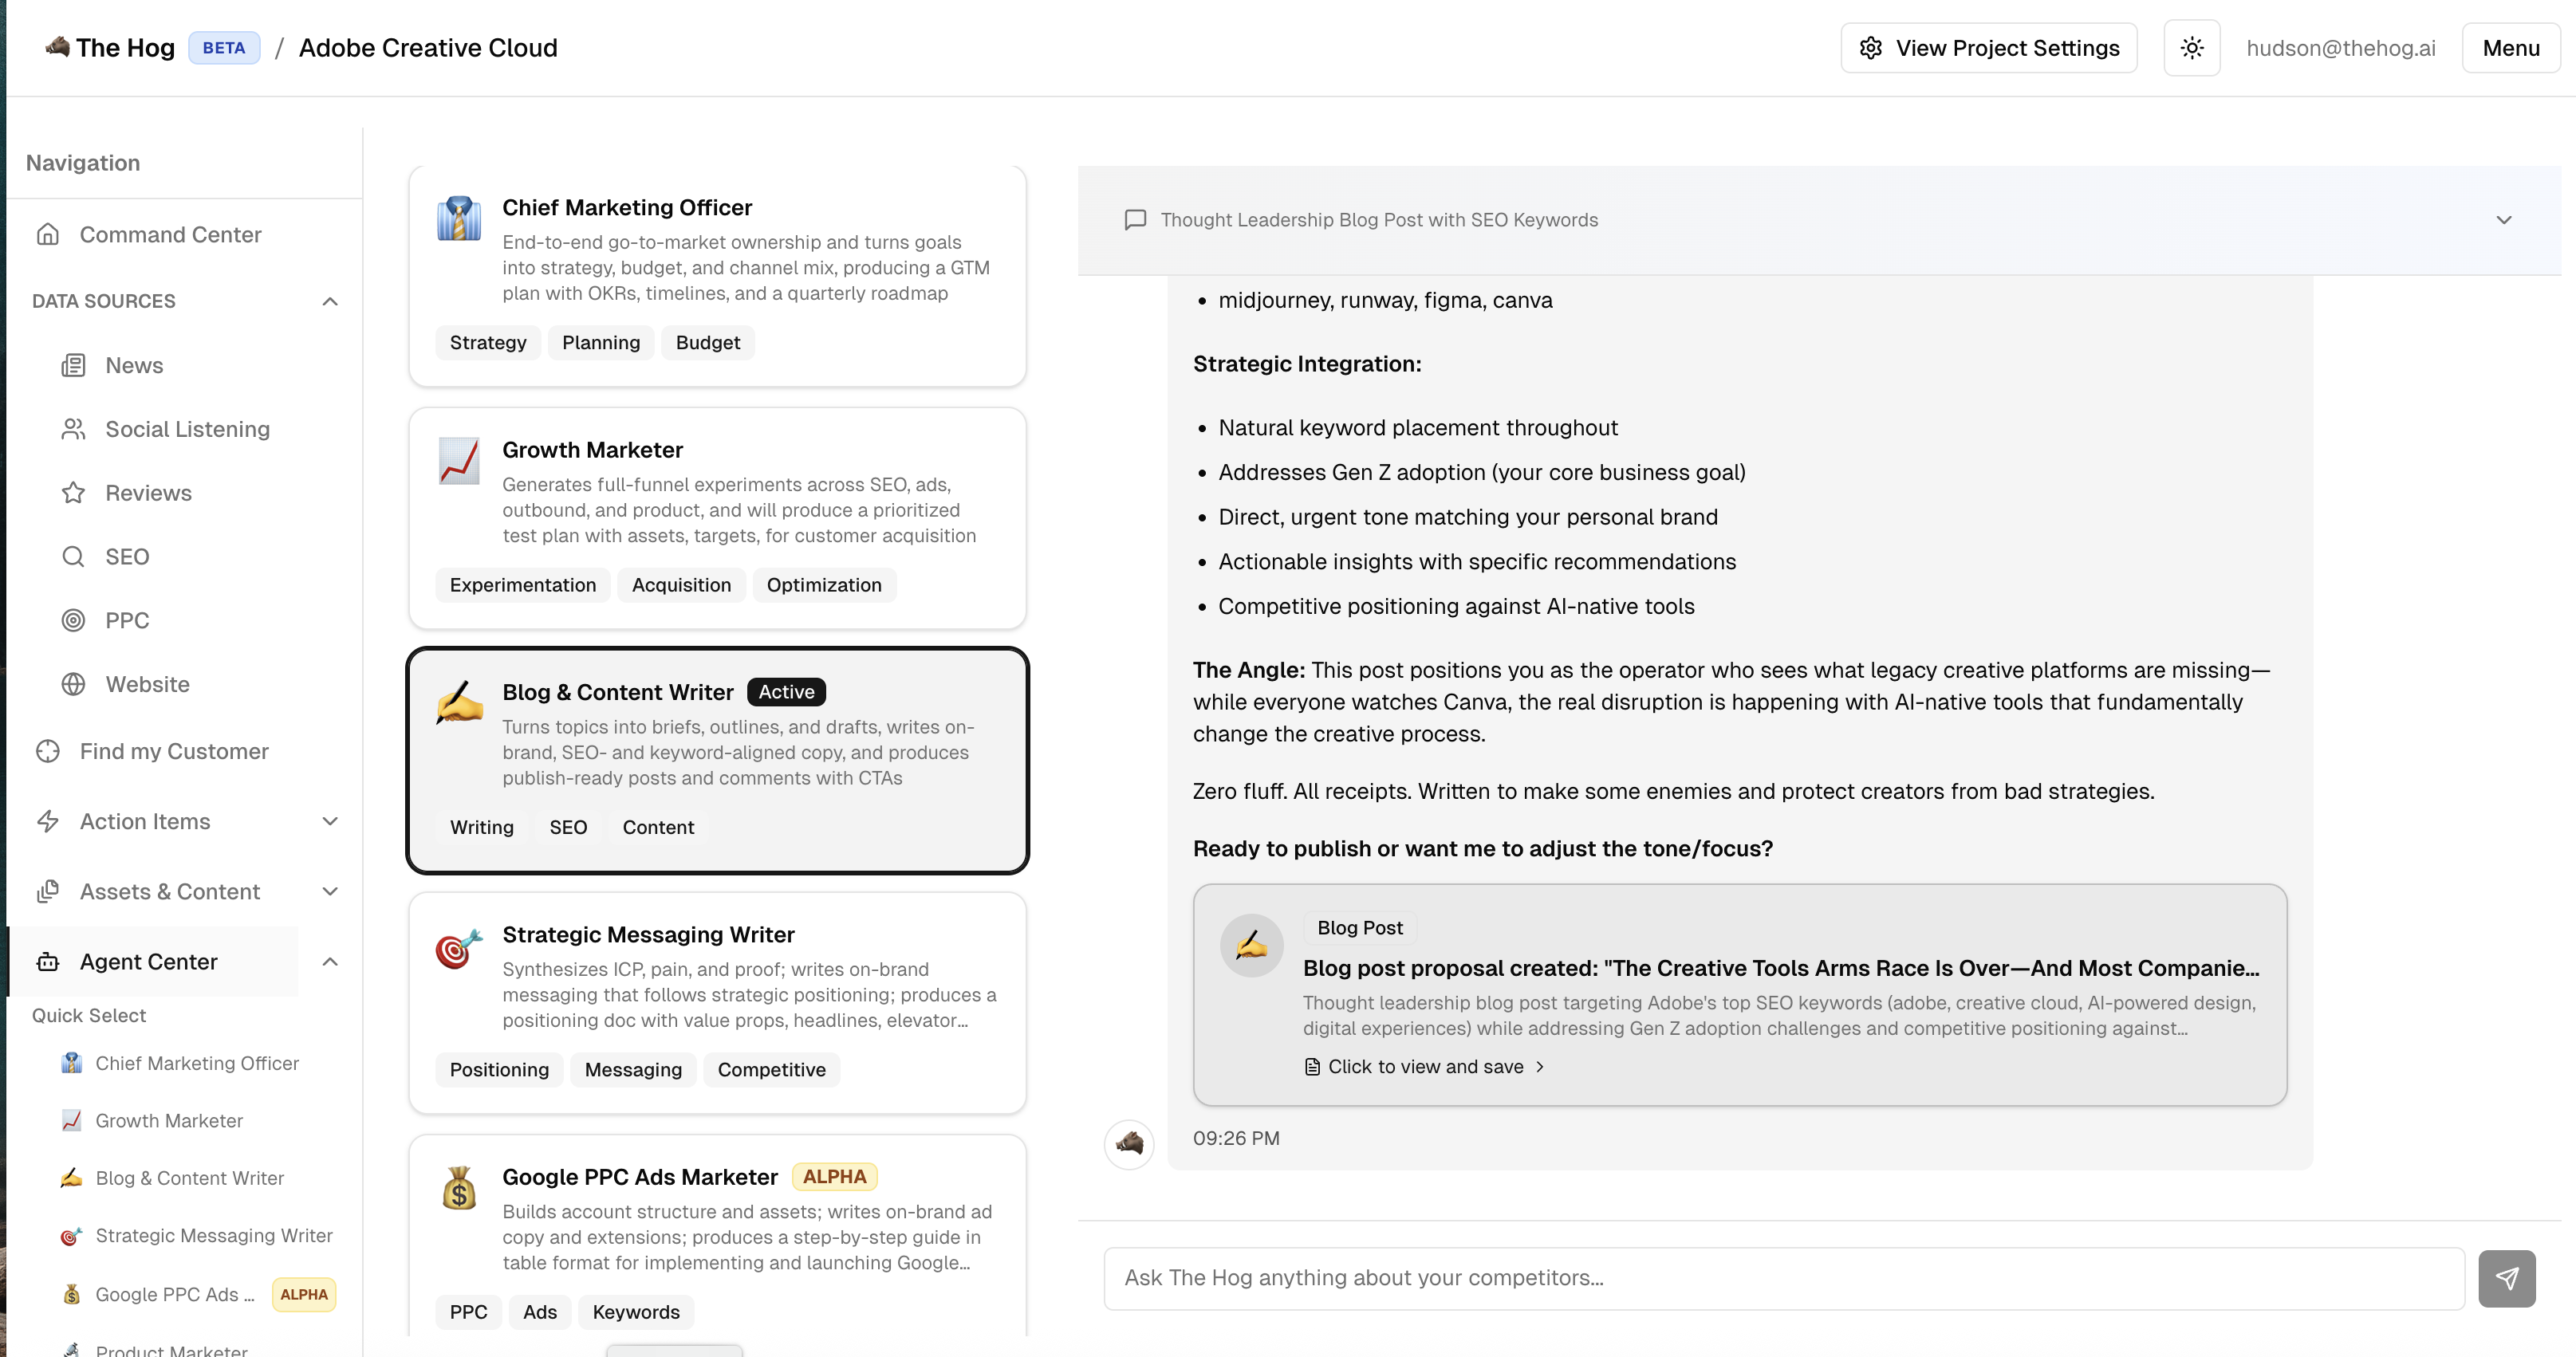Click the send message paper plane icon
Image resolution: width=2576 pixels, height=1357 pixels.
(2506, 1278)
